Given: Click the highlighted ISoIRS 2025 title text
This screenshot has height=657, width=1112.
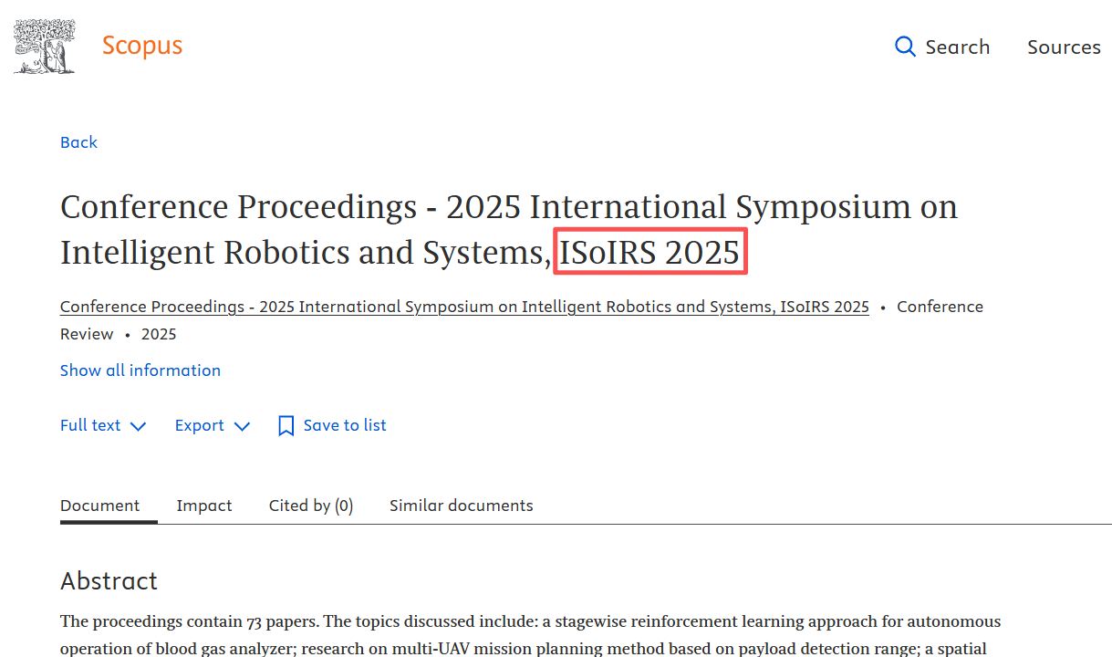Looking at the screenshot, I should (x=649, y=252).
